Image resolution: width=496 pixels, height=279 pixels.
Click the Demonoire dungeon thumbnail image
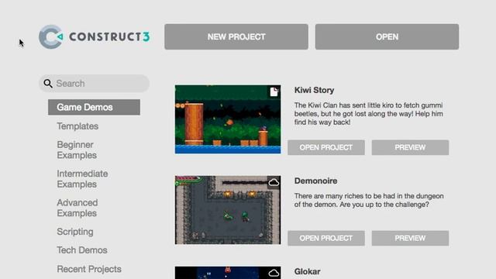228,210
